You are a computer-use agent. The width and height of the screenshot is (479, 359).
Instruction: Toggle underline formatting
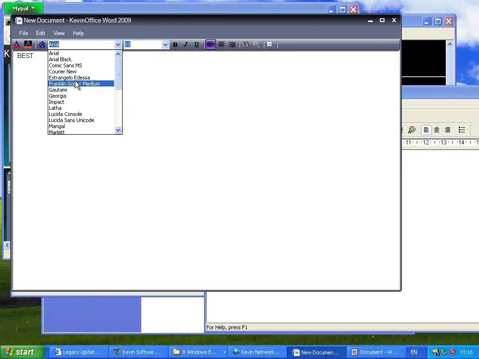point(196,44)
